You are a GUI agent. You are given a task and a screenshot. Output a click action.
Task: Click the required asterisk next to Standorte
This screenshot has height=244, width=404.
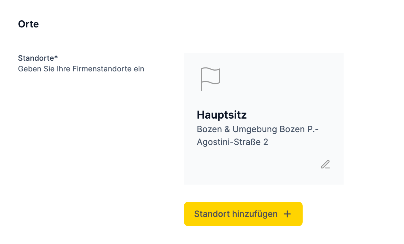click(x=56, y=57)
